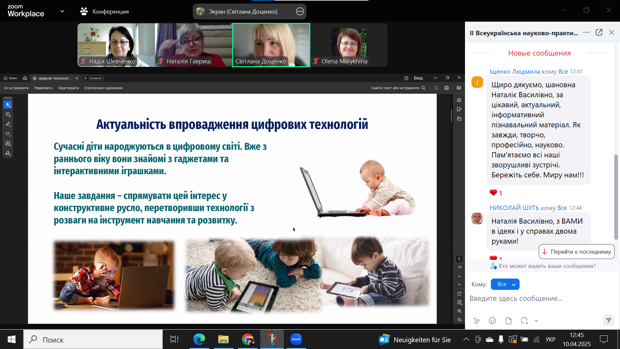Screen dimensions: 620x349
Task: Pop out the chat panel window
Action: click(599, 32)
